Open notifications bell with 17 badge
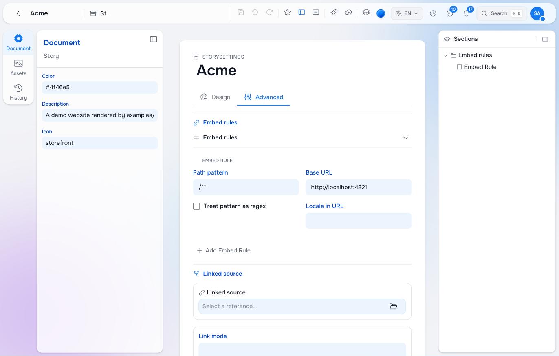Screen dimensions: 559x356 (x=467, y=13)
